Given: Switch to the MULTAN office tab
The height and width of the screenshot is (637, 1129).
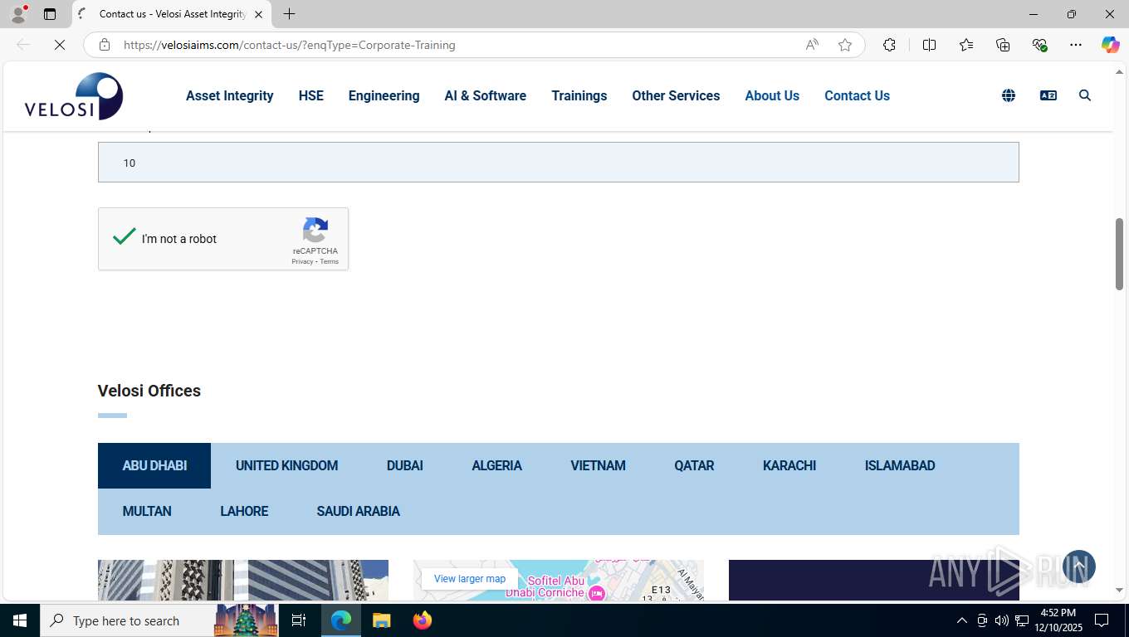Looking at the screenshot, I should click(x=147, y=511).
